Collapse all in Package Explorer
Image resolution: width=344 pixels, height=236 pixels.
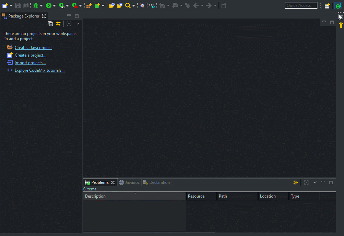pos(50,24)
